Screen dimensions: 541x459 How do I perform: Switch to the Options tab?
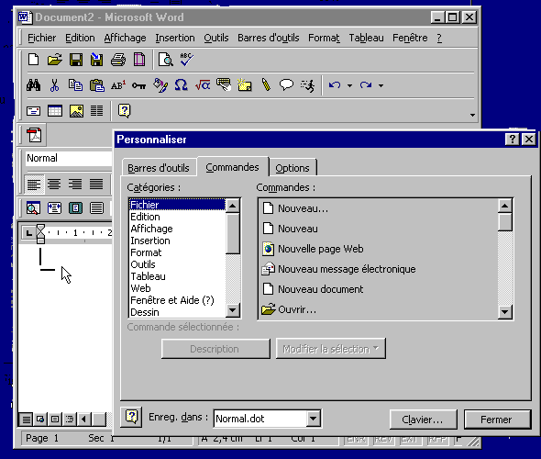point(293,168)
